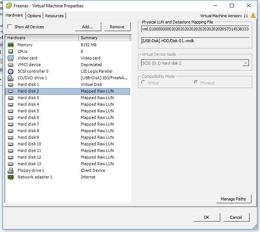Viewport: 260px width, 232px height.
Task: Switch to the Options tab
Action: tap(34, 16)
